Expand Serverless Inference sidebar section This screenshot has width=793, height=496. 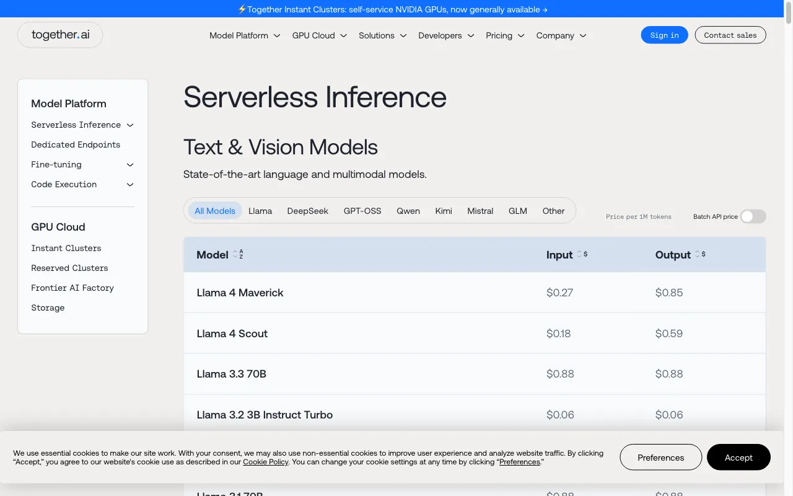point(82,125)
